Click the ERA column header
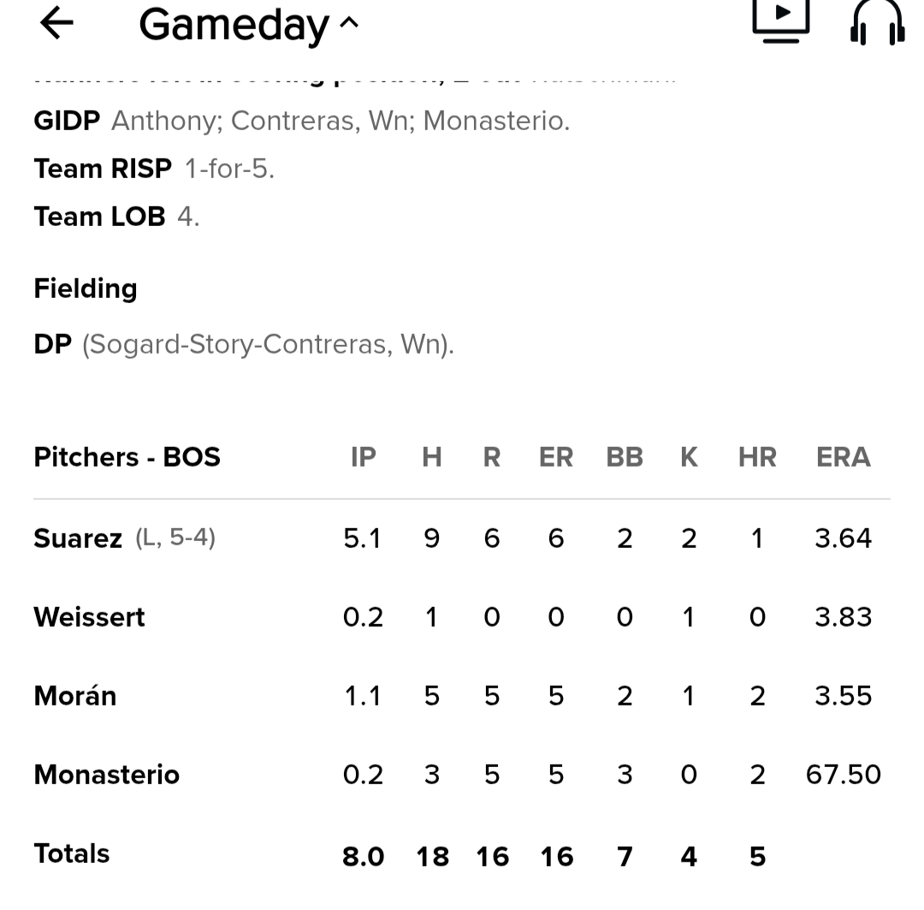 click(x=844, y=457)
